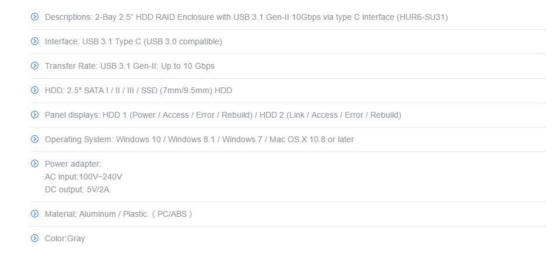560x257 pixels.
Task: Click the bullet icon next to Operating System
Action: point(34,139)
